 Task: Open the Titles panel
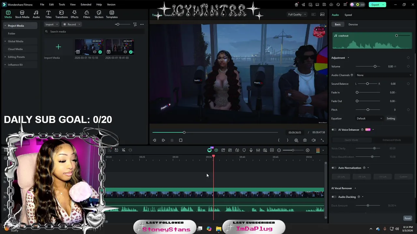(48, 14)
